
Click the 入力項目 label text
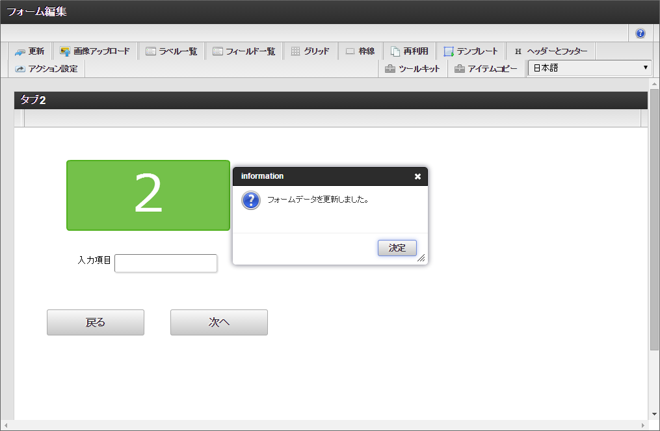[x=94, y=260]
